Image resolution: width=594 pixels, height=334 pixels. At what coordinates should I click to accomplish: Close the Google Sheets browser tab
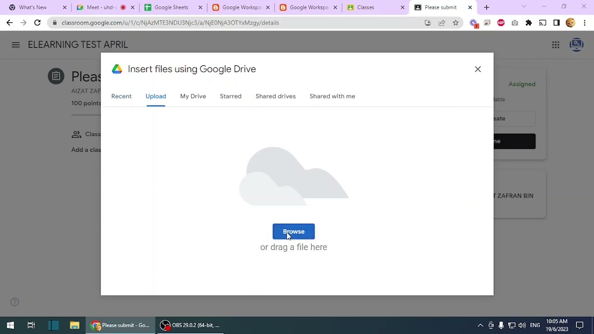click(200, 7)
